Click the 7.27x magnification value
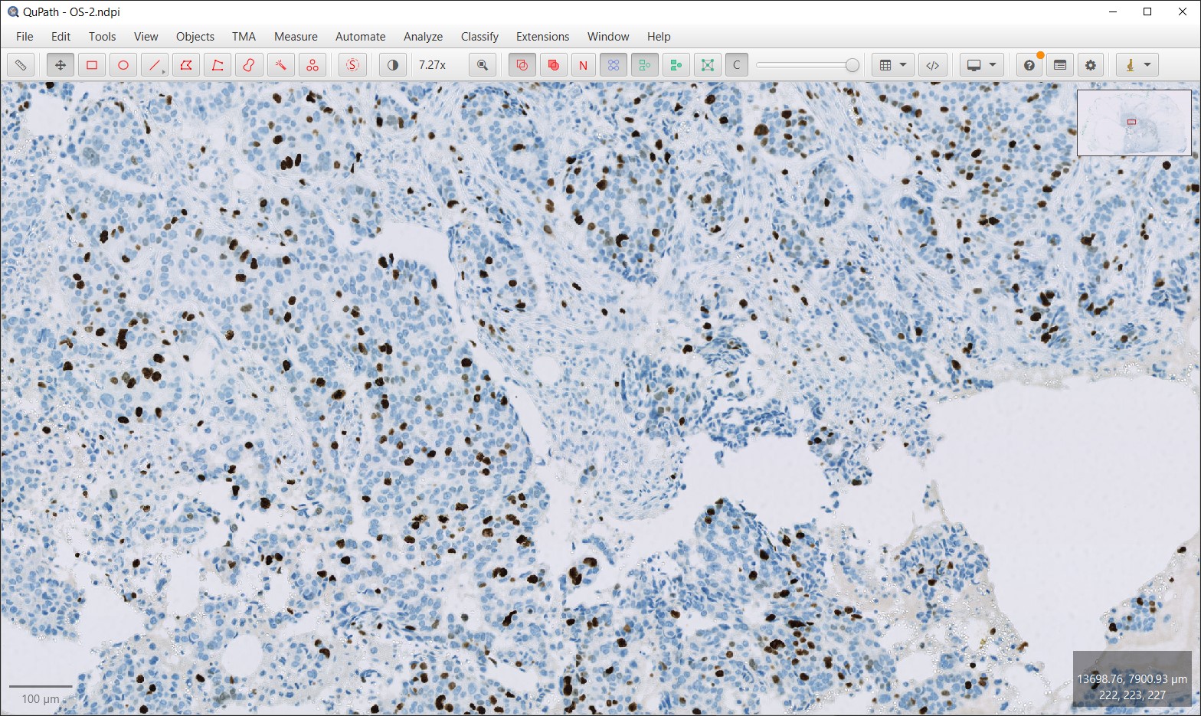 [433, 65]
